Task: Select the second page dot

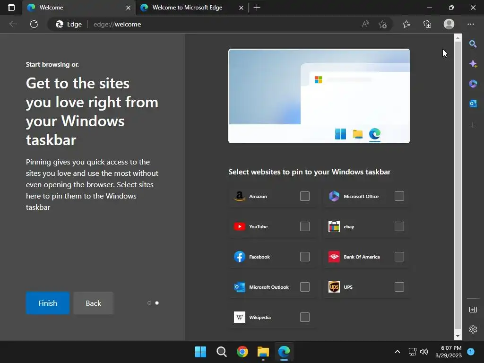Action: point(157,303)
